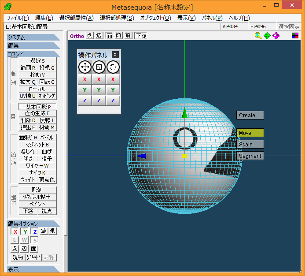This screenshot has height=276, width=305.
Task: Open the パネル(P) menu
Action: tap(212, 18)
